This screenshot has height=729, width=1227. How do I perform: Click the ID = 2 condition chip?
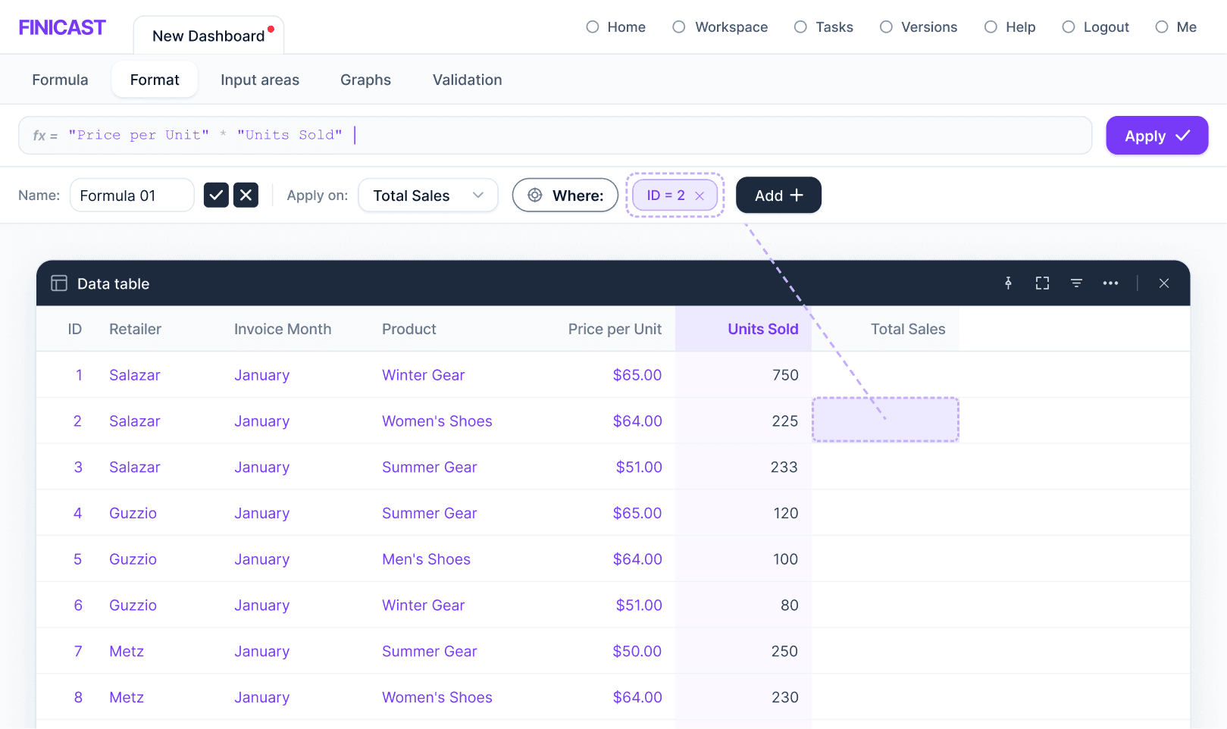675,196
